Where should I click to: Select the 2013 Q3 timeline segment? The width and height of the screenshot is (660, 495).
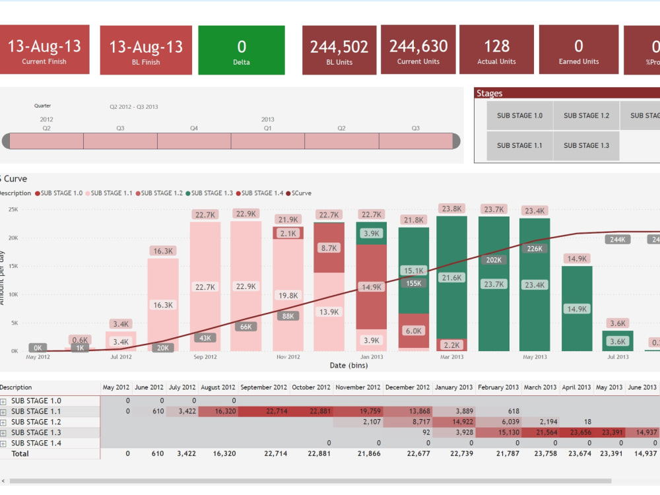tap(416, 141)
